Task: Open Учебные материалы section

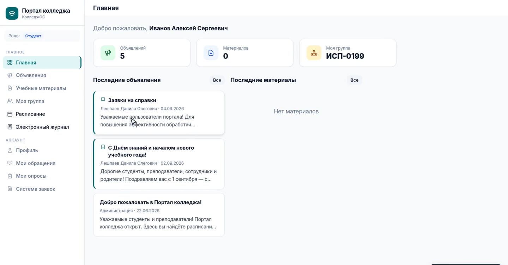Action: pyautogui.click(x=42, y=88)
